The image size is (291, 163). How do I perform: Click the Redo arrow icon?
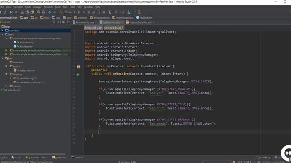tap(16, 12)
